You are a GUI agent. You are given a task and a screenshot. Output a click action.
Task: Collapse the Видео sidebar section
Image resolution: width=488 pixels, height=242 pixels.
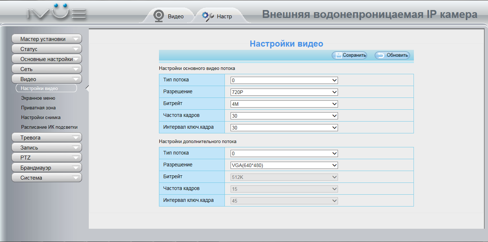pyautogui.click(x=47, y=79)
